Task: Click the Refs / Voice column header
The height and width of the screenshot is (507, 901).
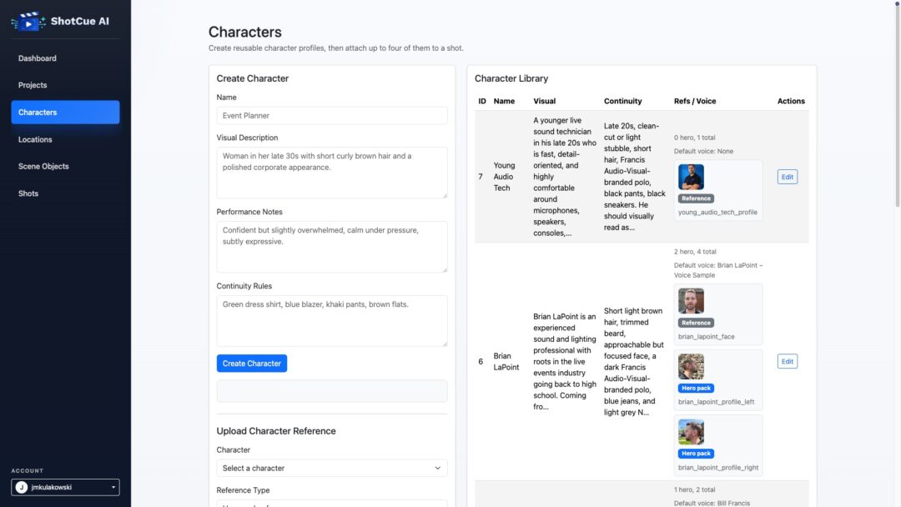Action: click(695, 101)
